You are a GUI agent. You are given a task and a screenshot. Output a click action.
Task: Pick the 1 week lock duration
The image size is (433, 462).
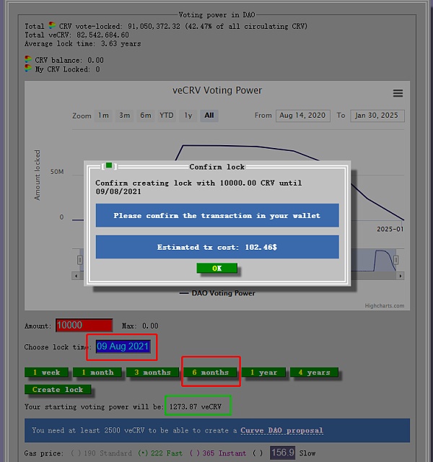(47, 372)
